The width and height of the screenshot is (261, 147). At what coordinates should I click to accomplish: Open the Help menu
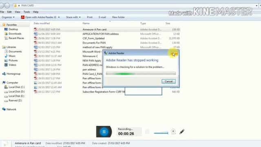[35, 12]
